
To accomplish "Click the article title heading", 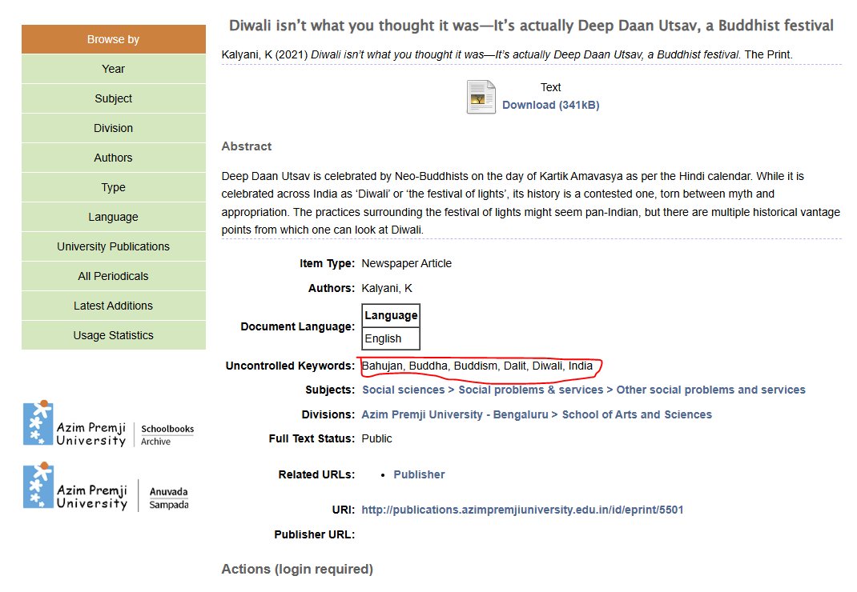I will pos(531,26).
